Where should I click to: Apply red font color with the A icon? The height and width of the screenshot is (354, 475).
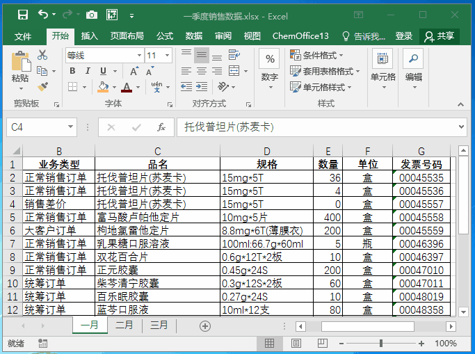pyautogui.click(x=127, y=87)
